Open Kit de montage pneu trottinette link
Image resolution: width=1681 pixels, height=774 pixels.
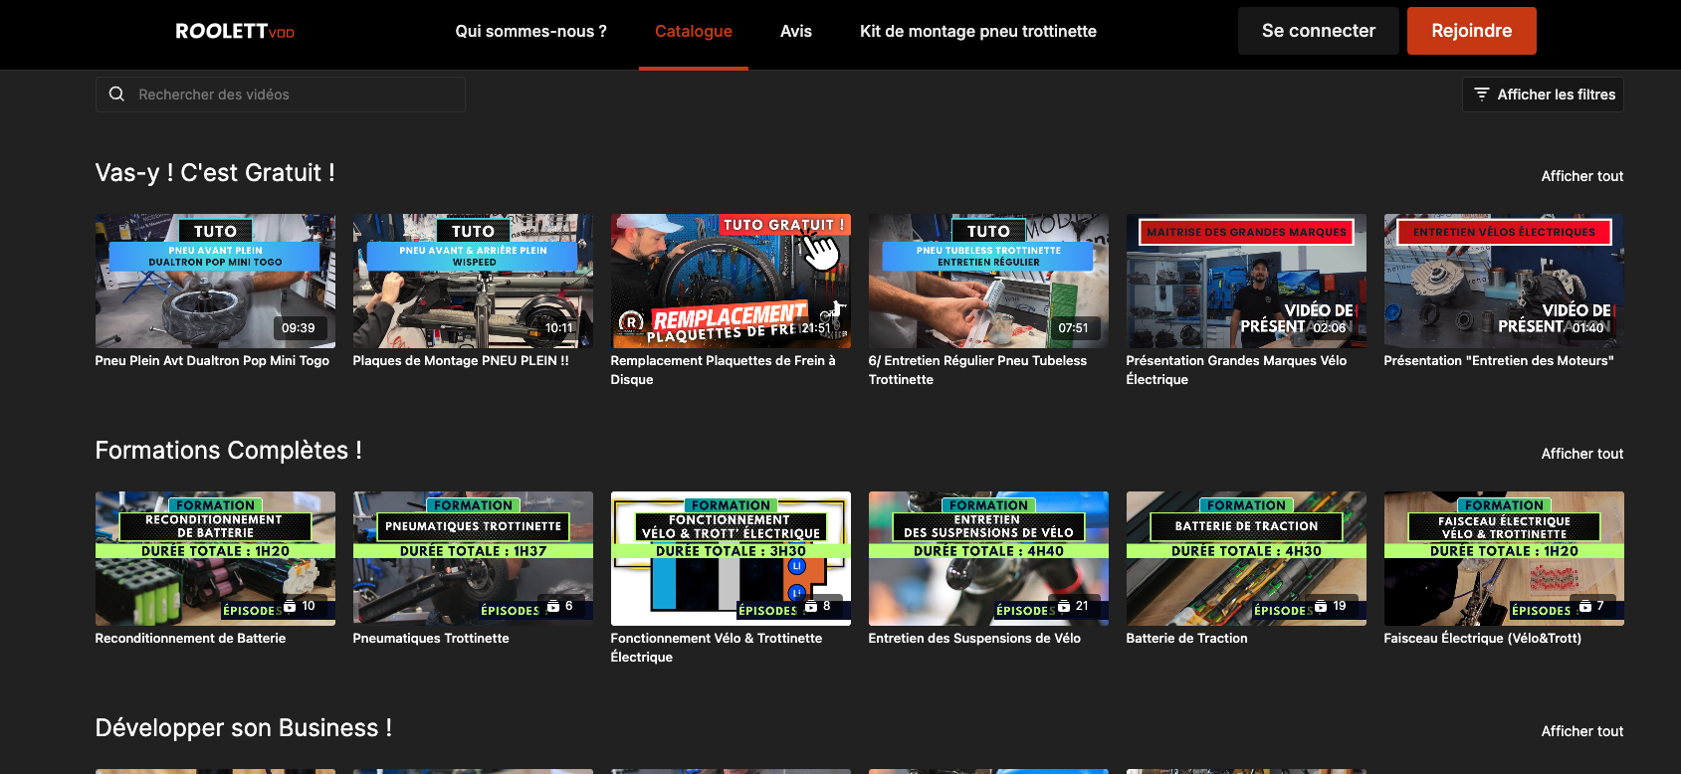click(x=977, y=31)
